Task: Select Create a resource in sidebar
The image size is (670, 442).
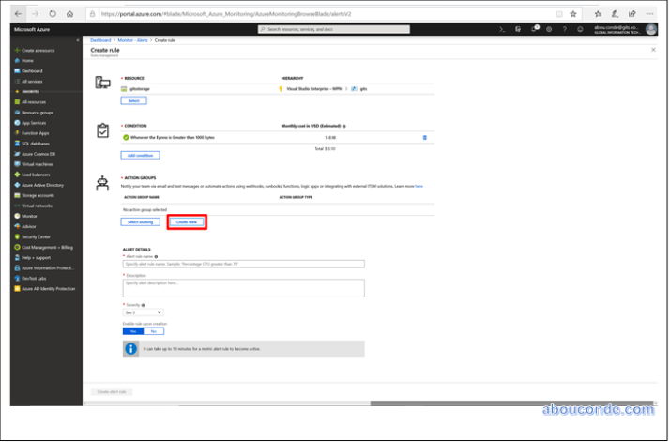Action: point(39,50)
